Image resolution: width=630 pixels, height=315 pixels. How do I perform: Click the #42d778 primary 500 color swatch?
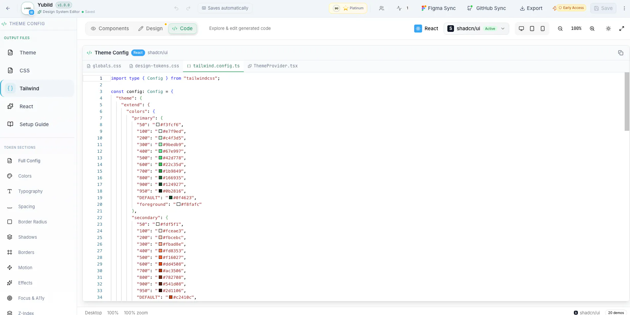pos(160,158)
